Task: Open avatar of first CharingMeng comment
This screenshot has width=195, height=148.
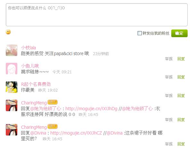Action: coord(12,105)
